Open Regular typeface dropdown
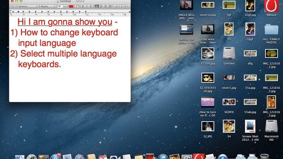283x159 pixels. coord(48,6)
